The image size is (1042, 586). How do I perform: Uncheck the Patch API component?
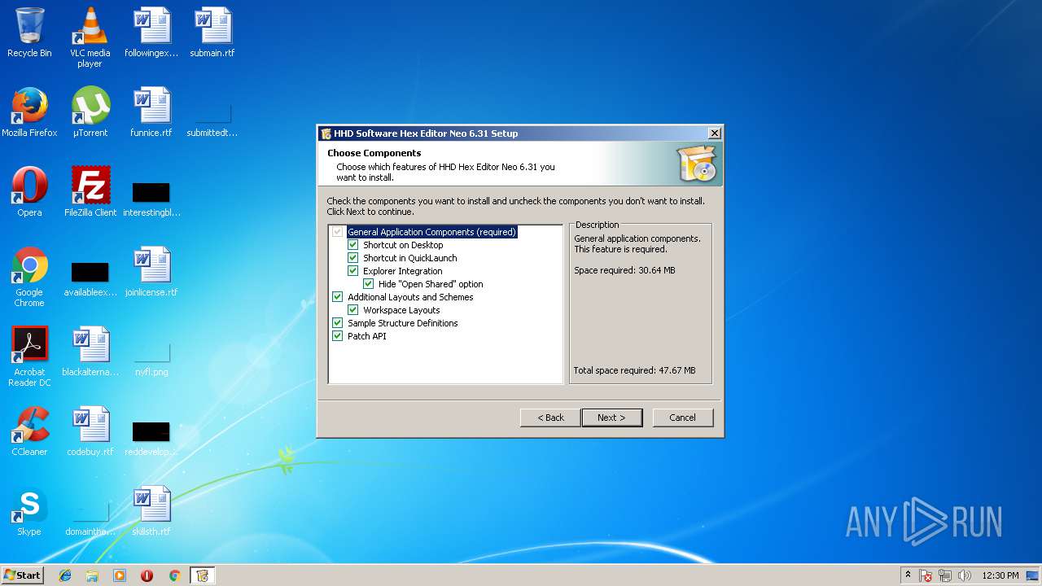pyautogui.click(x=338, y=336)
